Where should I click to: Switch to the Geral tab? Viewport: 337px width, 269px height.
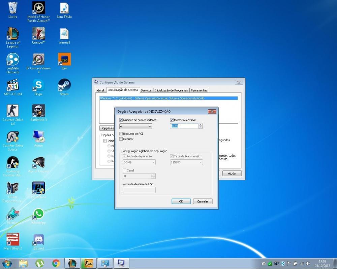(x=100, y=90)
